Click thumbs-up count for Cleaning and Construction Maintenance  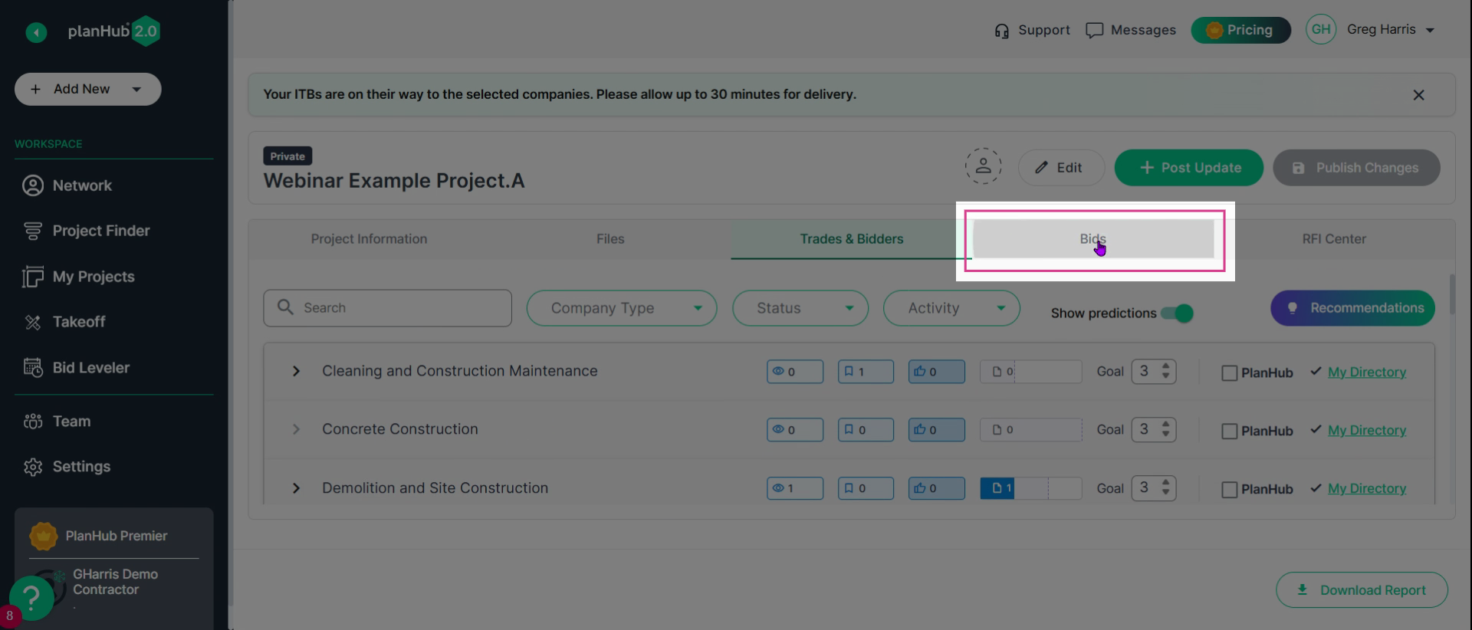click(936, 372)
